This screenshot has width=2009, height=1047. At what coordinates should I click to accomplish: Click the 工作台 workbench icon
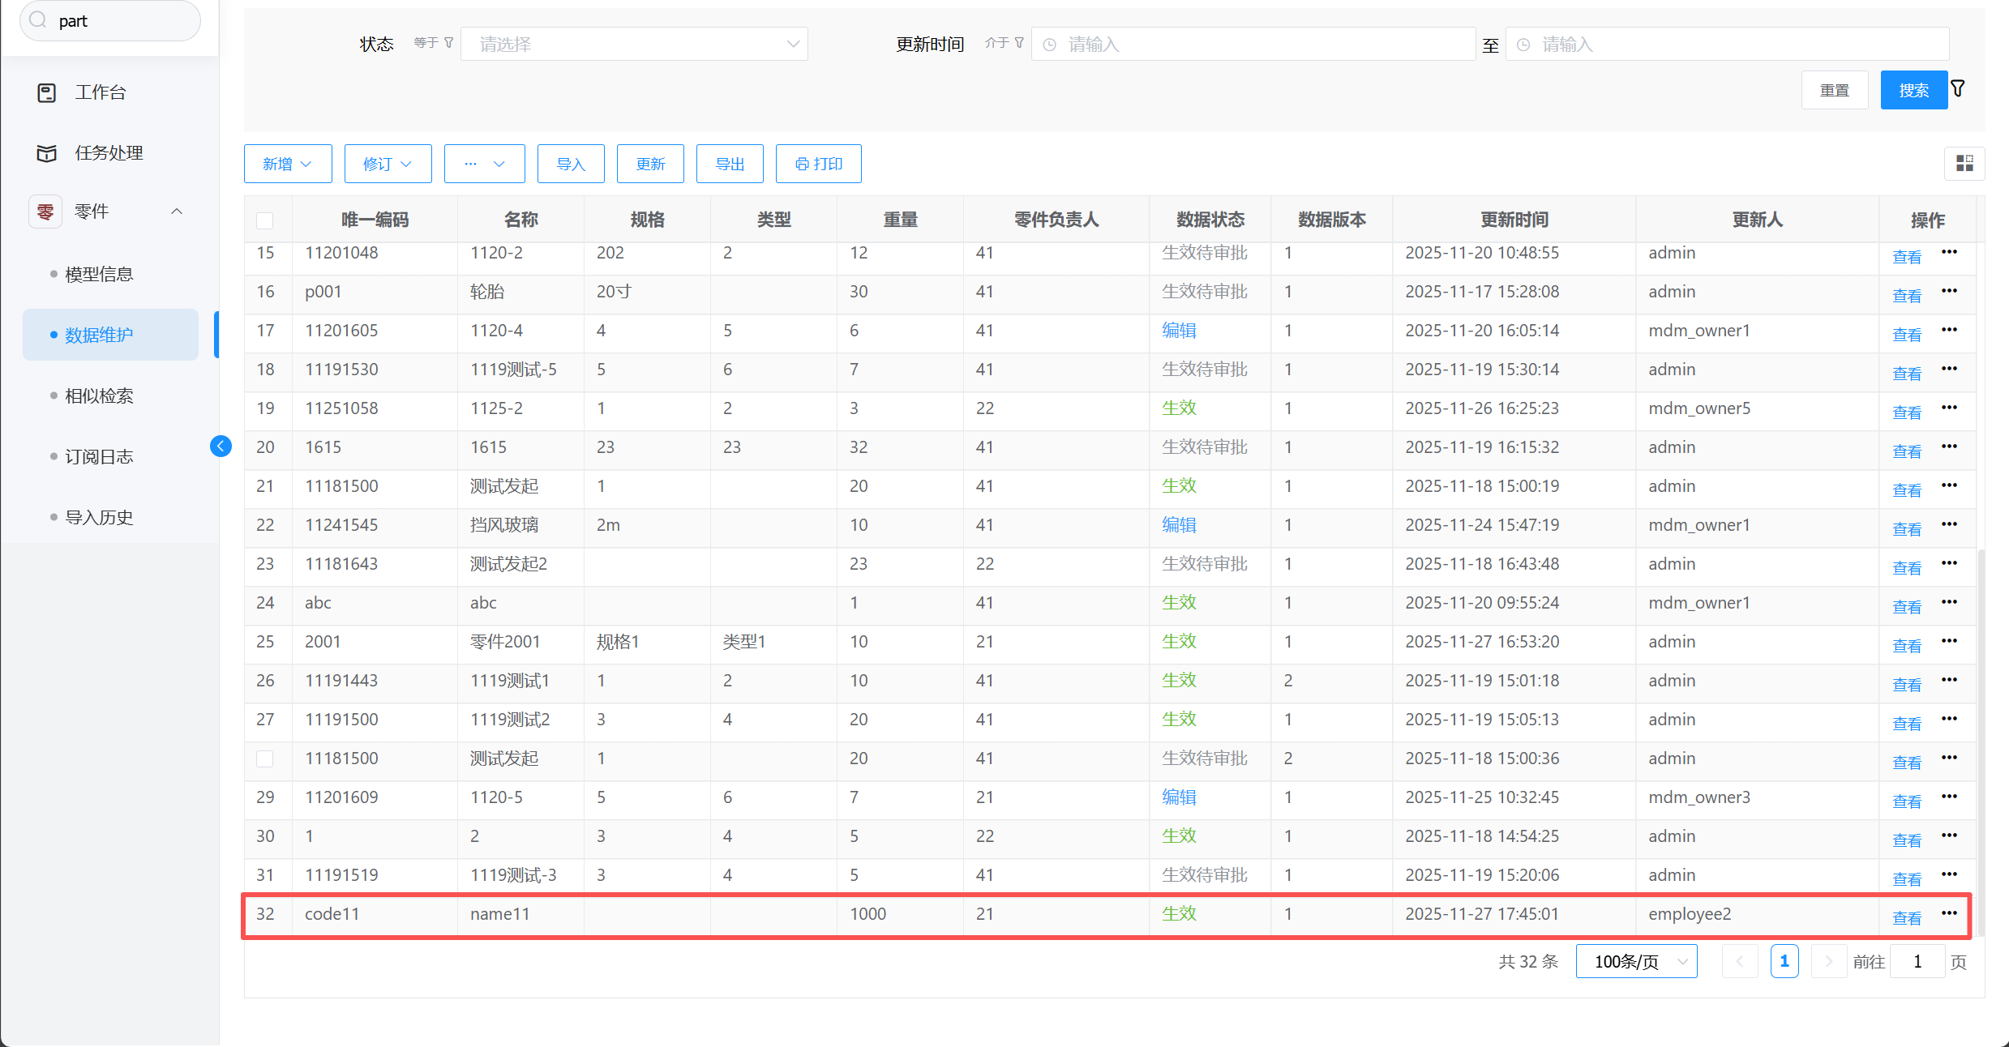(47, 92)
